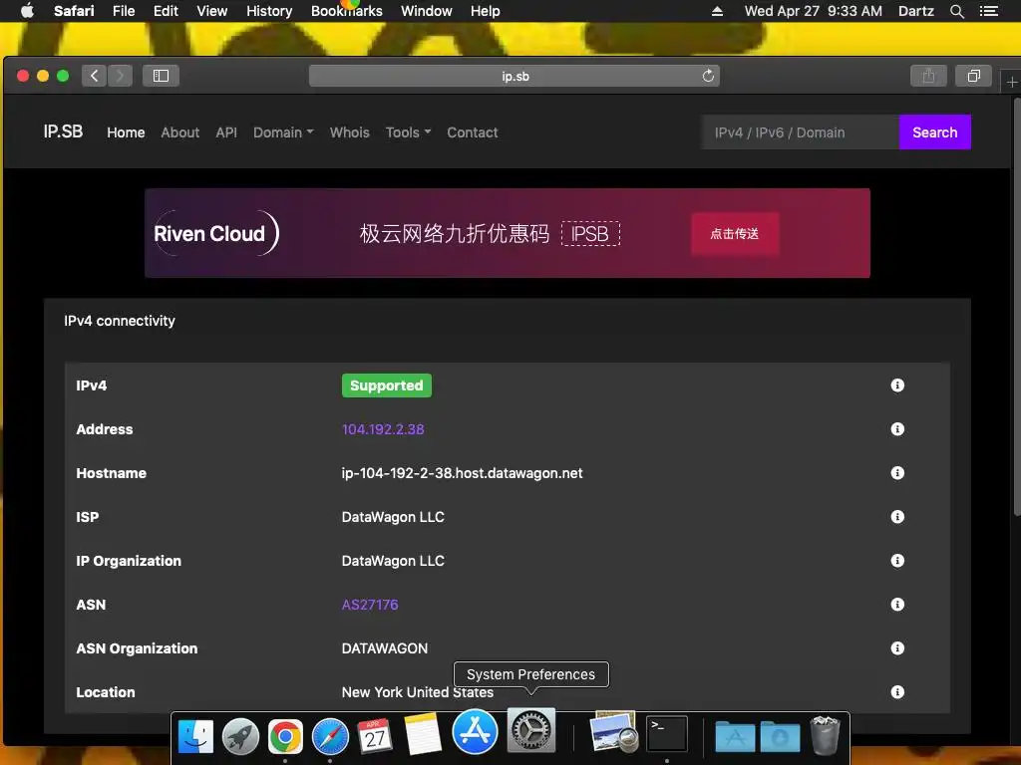Image resolution: width=1021 pixels, height=765 pixels.
Task: Click the ip.sb address bar
Action: [514, 76]
